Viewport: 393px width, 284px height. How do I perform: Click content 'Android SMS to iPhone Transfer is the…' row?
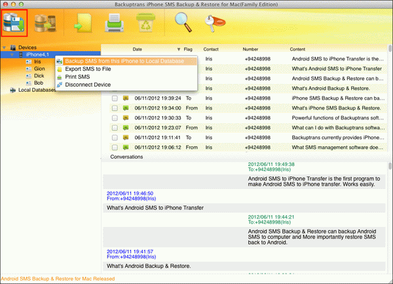point(337,59)
